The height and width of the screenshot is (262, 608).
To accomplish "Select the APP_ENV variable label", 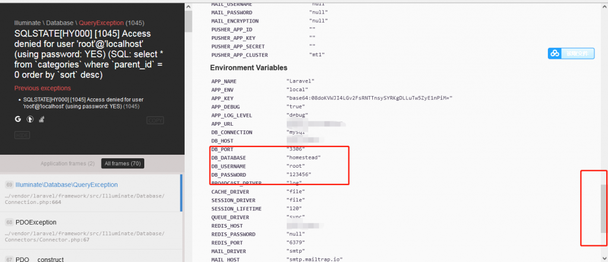I will (222, 90).
